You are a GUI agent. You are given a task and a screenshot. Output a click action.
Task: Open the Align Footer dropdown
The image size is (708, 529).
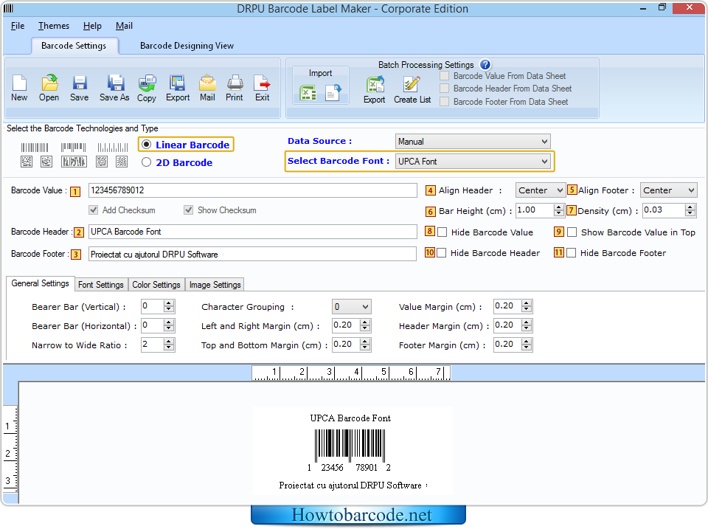point(669,190)
